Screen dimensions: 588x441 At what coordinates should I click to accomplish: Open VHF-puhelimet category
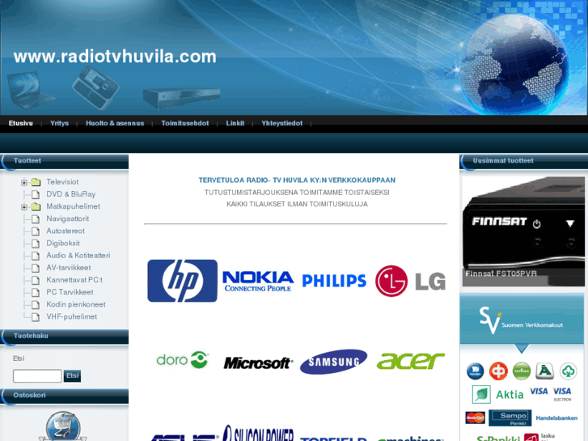(x=71, y=316)
